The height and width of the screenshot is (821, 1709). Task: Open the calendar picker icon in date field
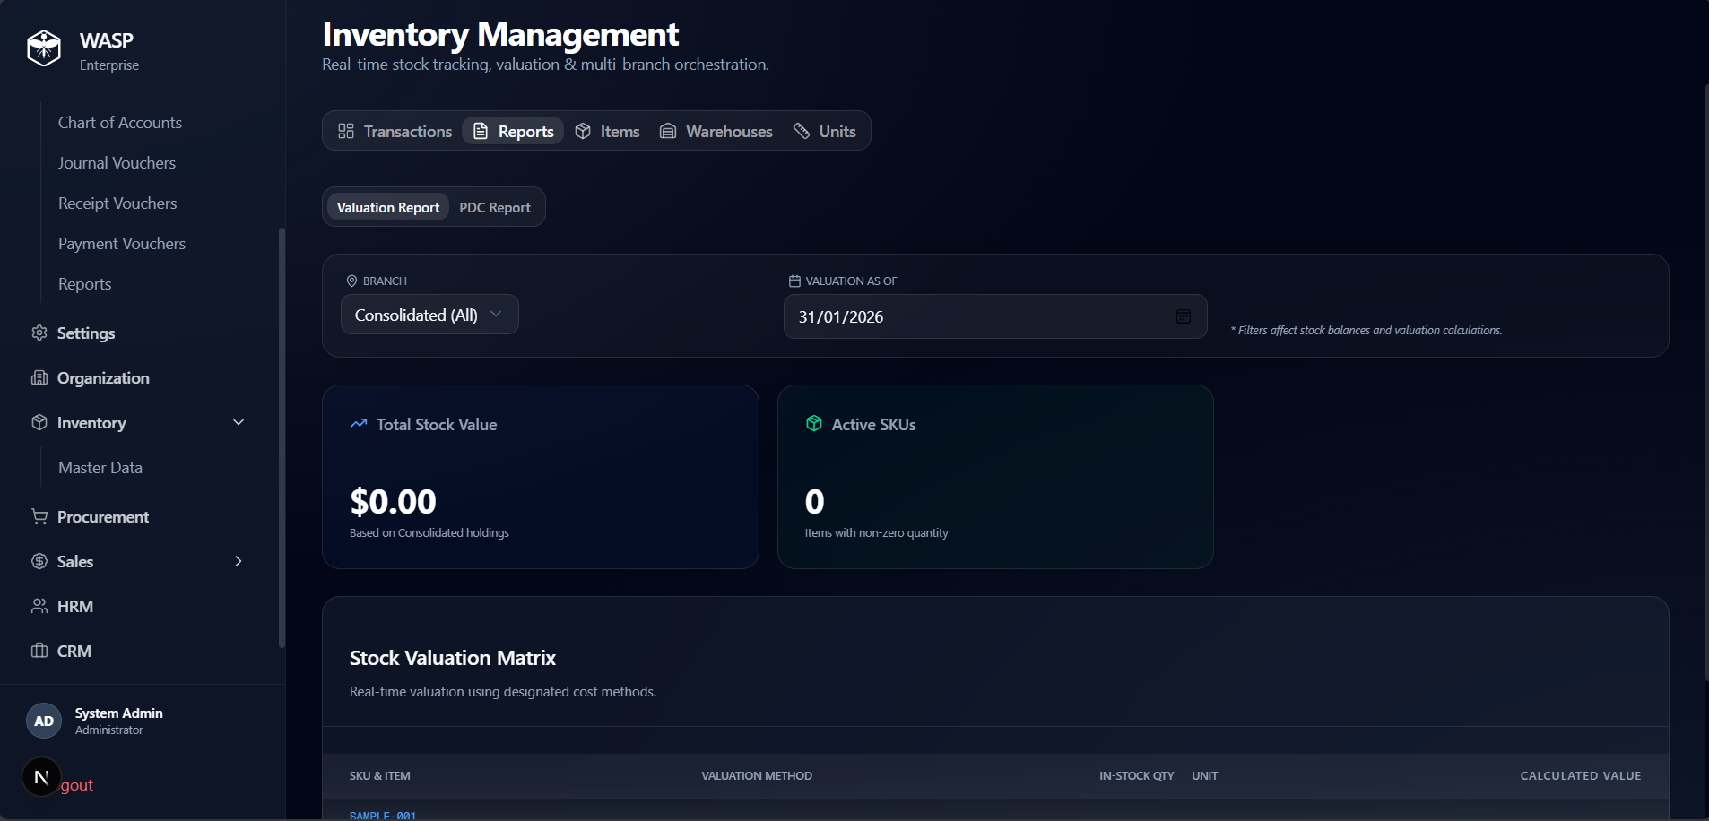(1183, 316)
